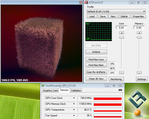This screenshot has height=119, width=149.
Task: Start Find Max Mem
Action: pos(96,65)
